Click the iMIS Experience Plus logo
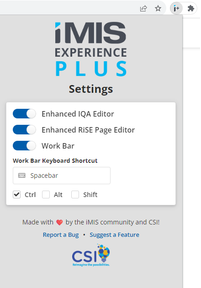The width and height of the screenshot is (201, 288). (91, 49)
